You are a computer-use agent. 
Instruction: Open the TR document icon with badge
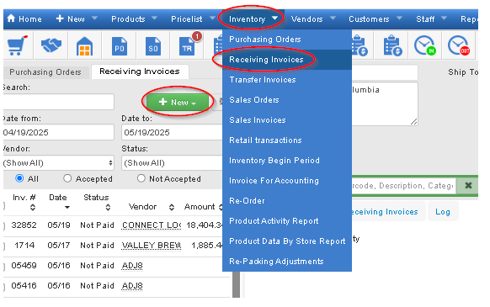click(x=188, y=45)
